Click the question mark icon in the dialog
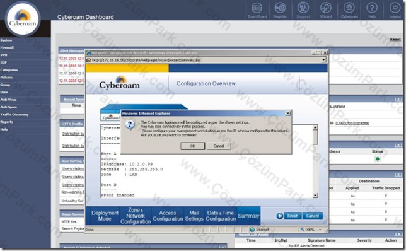 pyautogui.click(x=130, y=125)
